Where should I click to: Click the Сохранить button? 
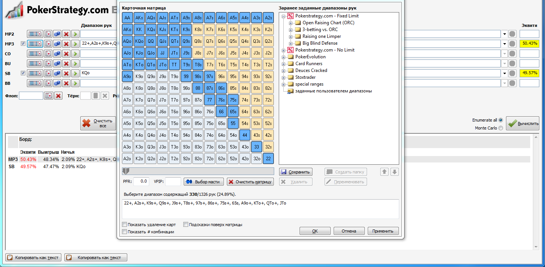point(296,172)
